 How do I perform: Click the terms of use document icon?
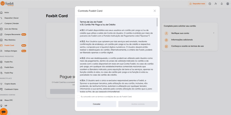(166, 46)
